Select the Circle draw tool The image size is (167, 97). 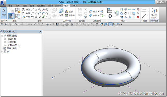tap(47, 10)
